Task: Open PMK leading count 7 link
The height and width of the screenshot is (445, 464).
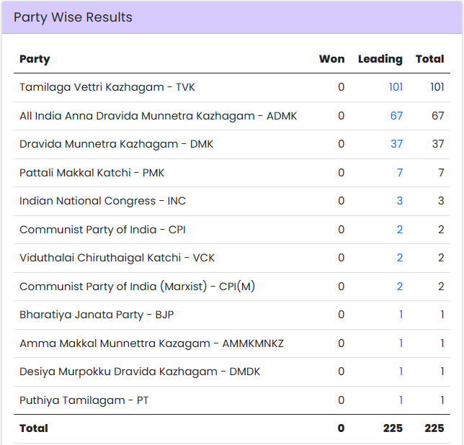Action: 399,172
